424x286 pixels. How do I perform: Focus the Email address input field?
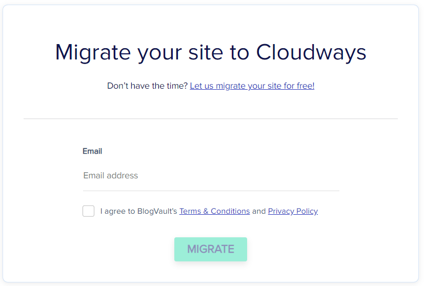click(211, 176)
